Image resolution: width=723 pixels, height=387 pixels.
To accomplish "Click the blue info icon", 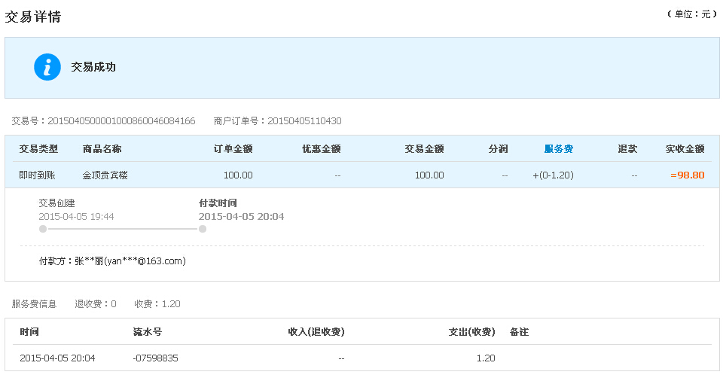I will (x=47, y=67).
